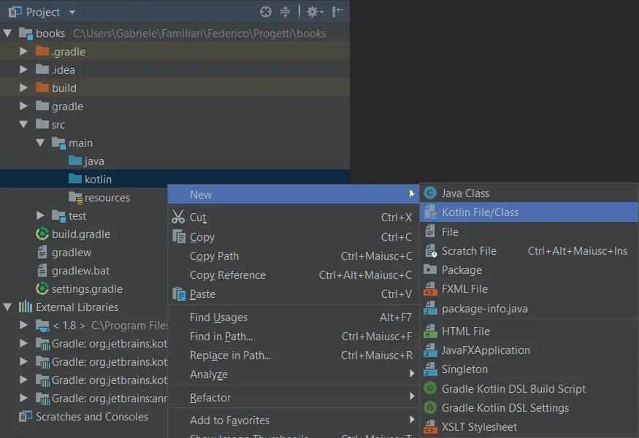Screen dimensions: 639x438
Task: Click the Package folder icon
Action: [430, 269]
